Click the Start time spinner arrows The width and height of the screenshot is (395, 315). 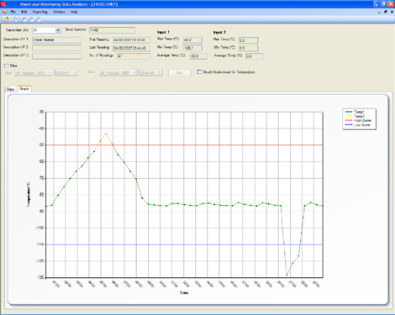click(x=75, y=73)
